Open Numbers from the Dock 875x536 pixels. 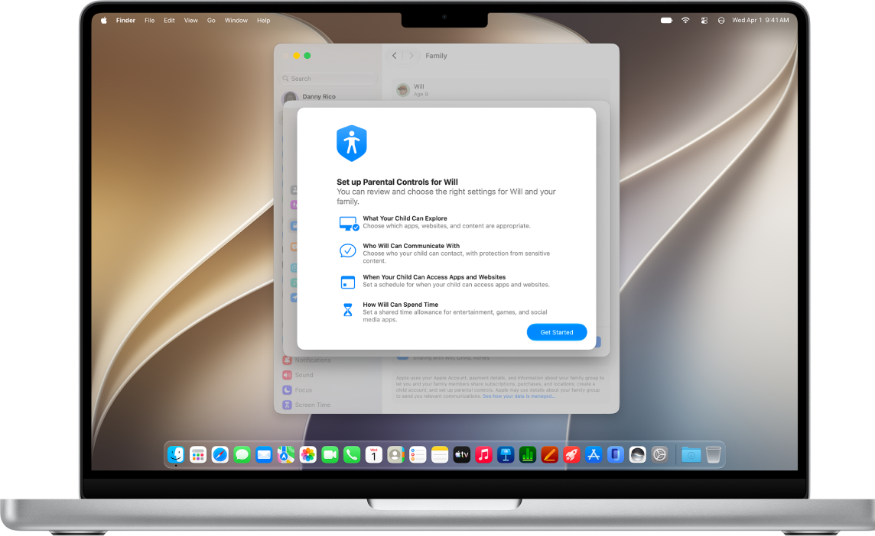click(527, 454)
